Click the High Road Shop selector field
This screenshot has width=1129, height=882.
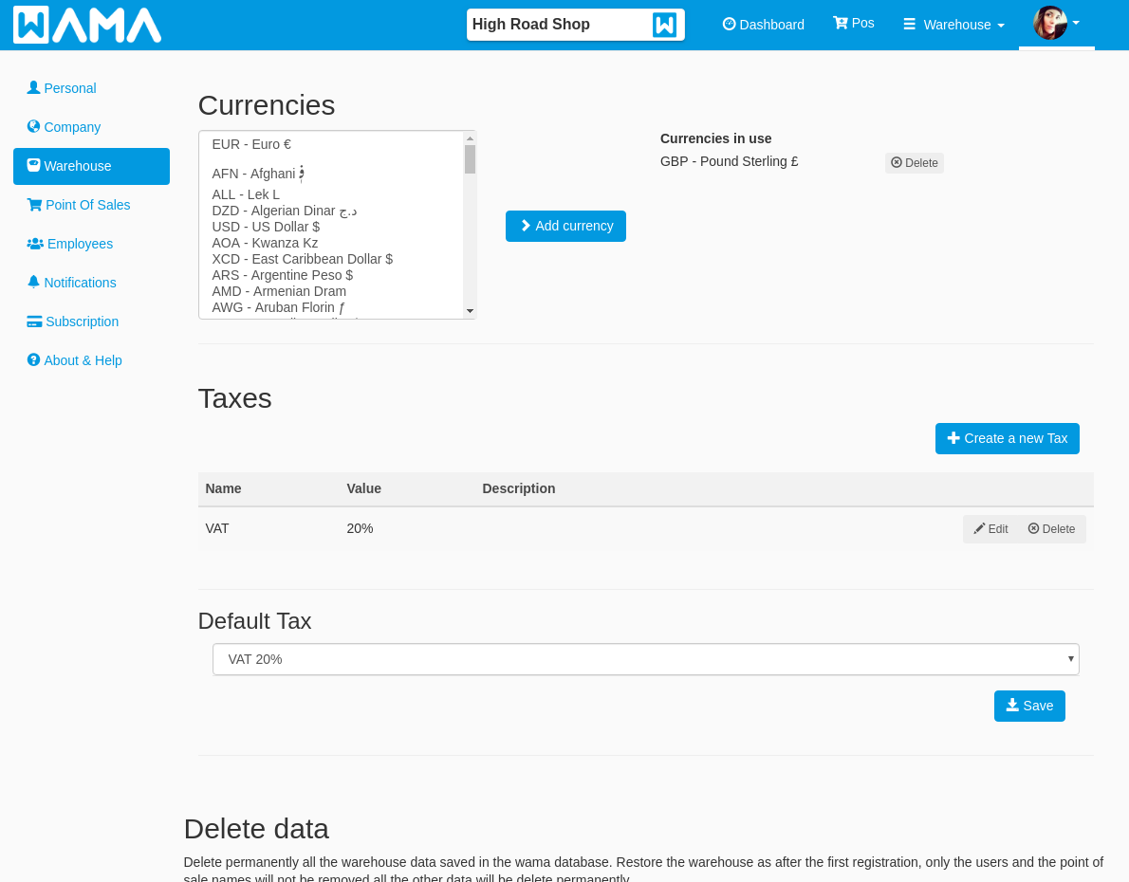(575, 25)
